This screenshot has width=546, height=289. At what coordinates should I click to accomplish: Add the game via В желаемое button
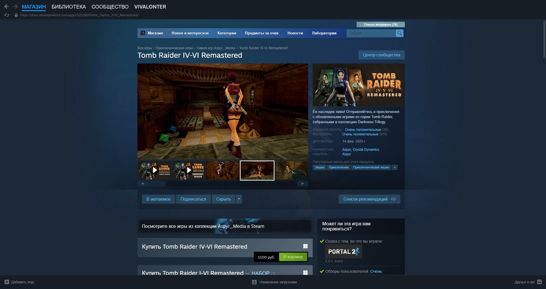coord(158,199)
